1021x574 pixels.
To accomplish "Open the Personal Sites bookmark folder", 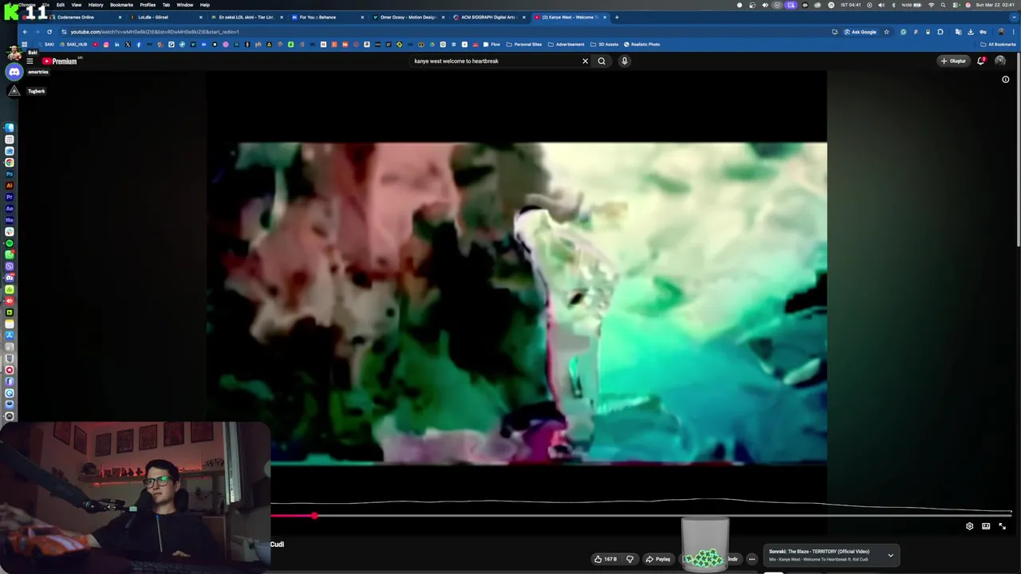I will point(524,45).
